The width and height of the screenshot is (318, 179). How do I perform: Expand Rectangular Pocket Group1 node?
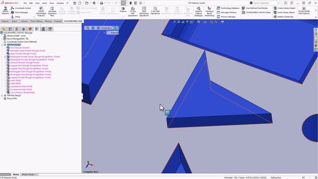[x=5, y=57]
